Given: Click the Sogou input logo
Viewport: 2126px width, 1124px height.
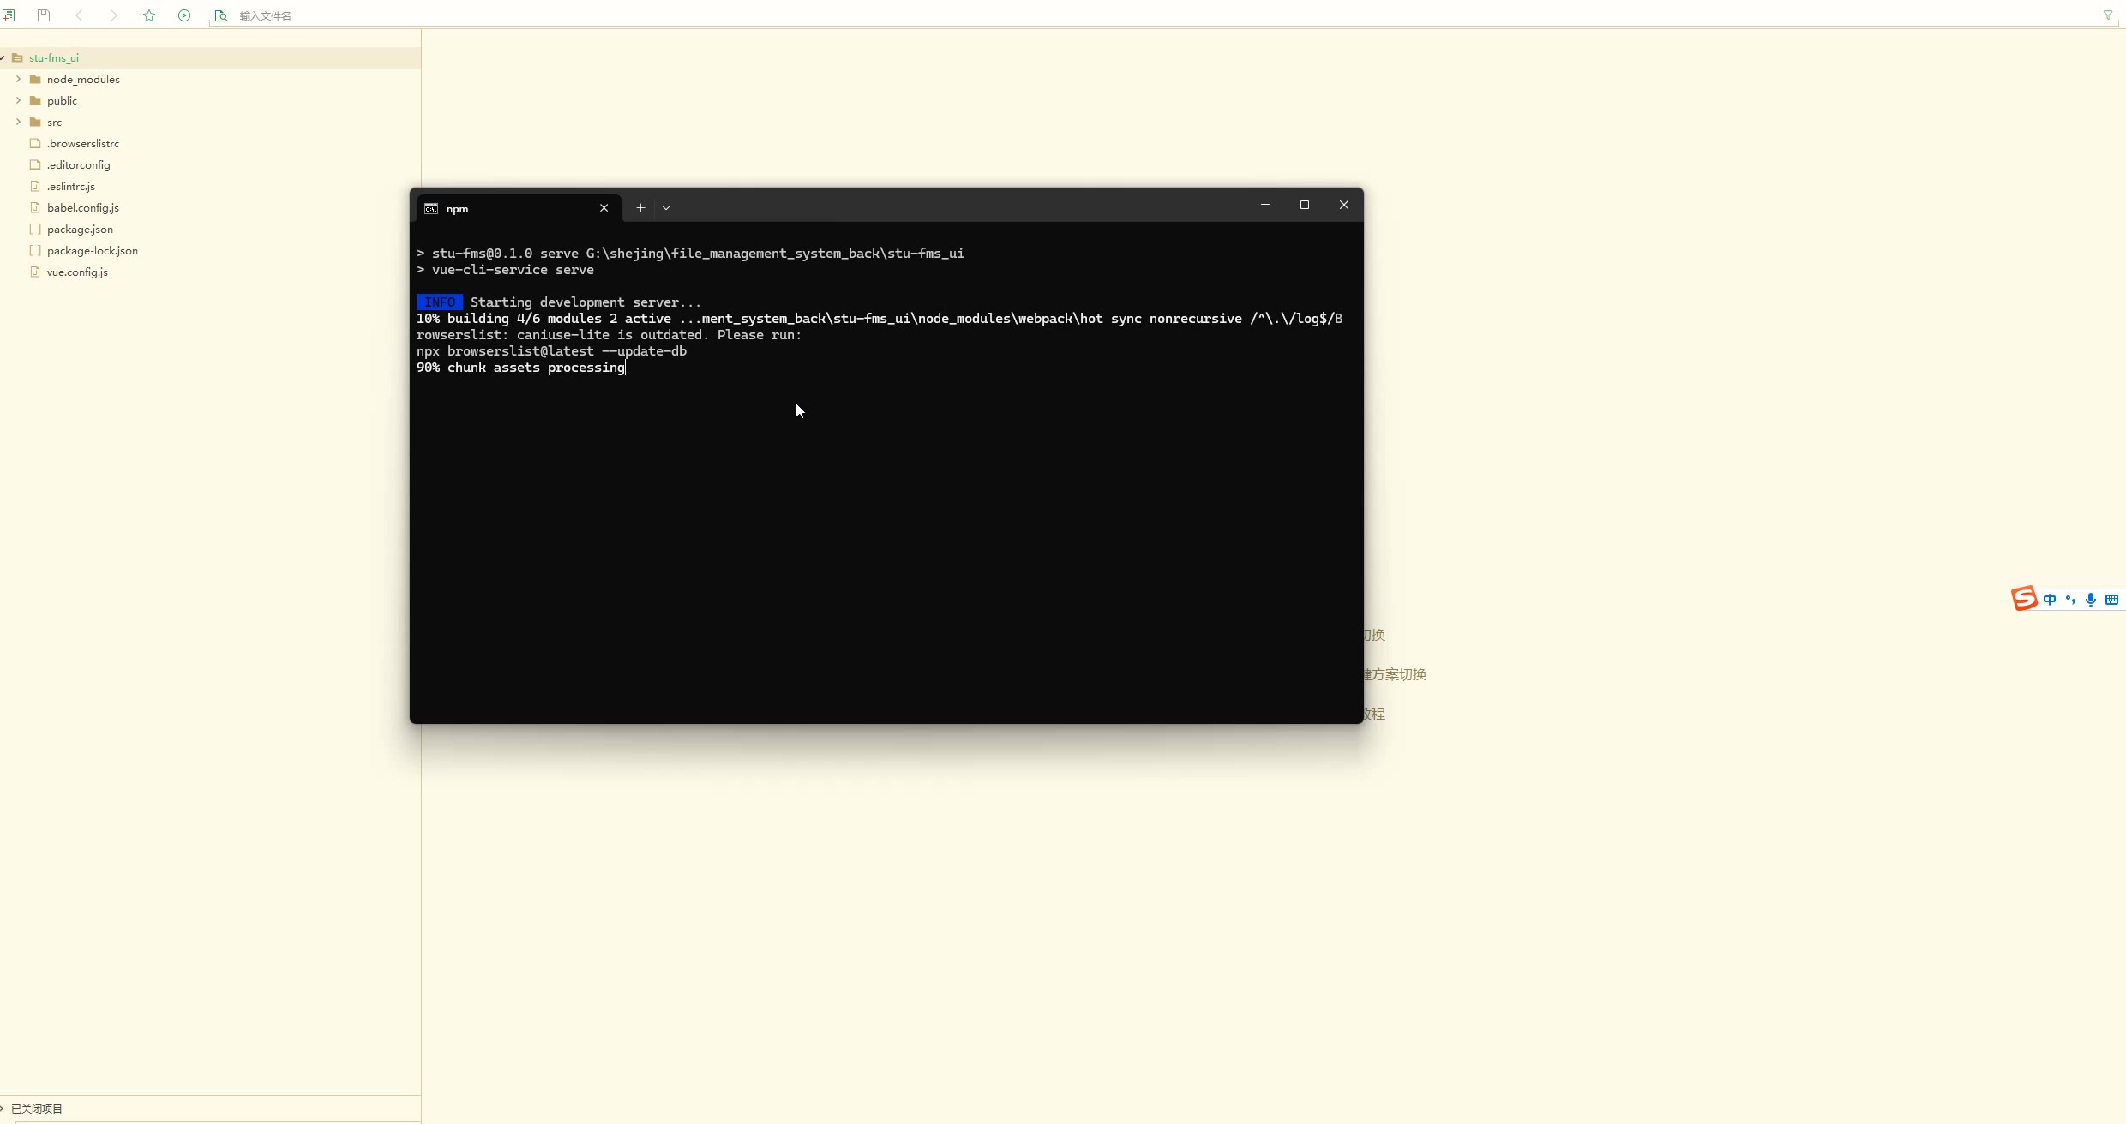Looking at the screenshot, I should click(2024, 599).
